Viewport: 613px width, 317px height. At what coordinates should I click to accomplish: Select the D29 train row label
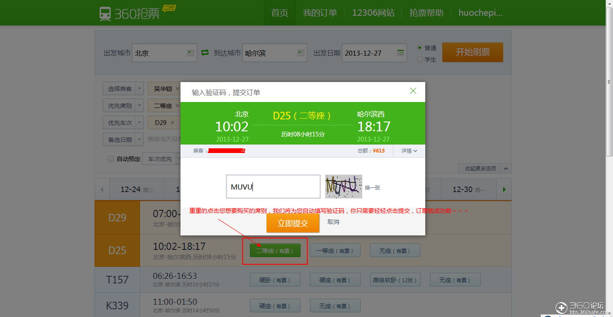coord(117,218)
